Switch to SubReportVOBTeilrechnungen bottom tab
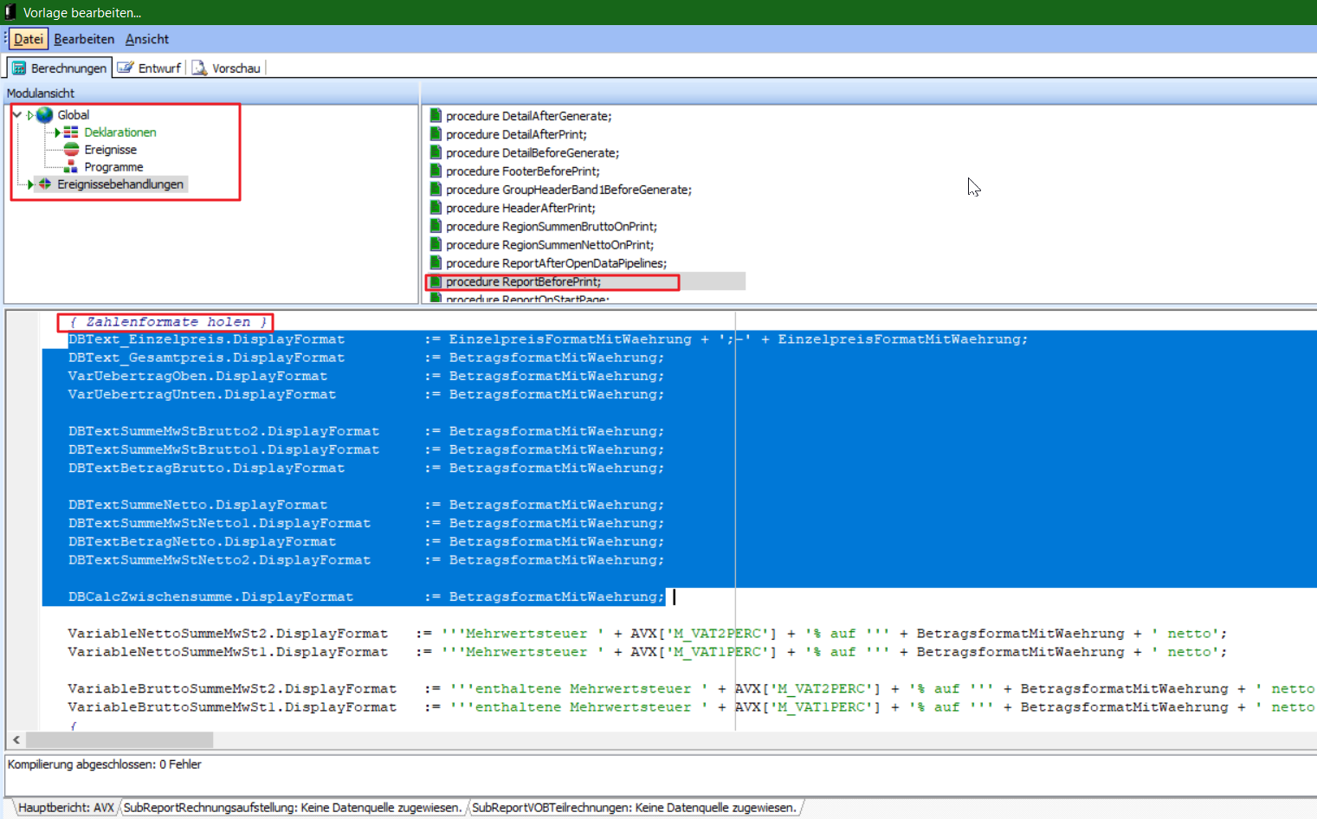The height and width of the screenshot is (819, 1317). pyautogui.click(x=634, y=808)
